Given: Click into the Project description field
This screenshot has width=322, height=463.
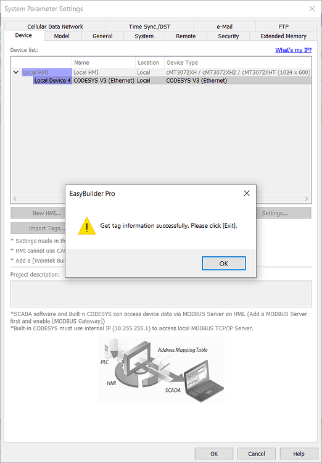Looking at the screenshot, I should (x=161, y=294).
